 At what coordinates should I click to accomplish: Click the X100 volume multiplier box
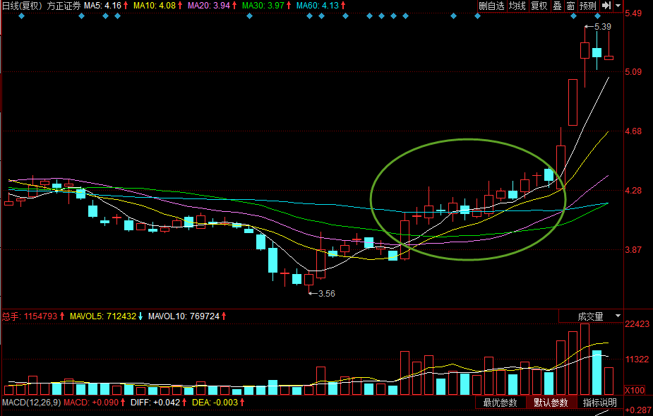635,390
